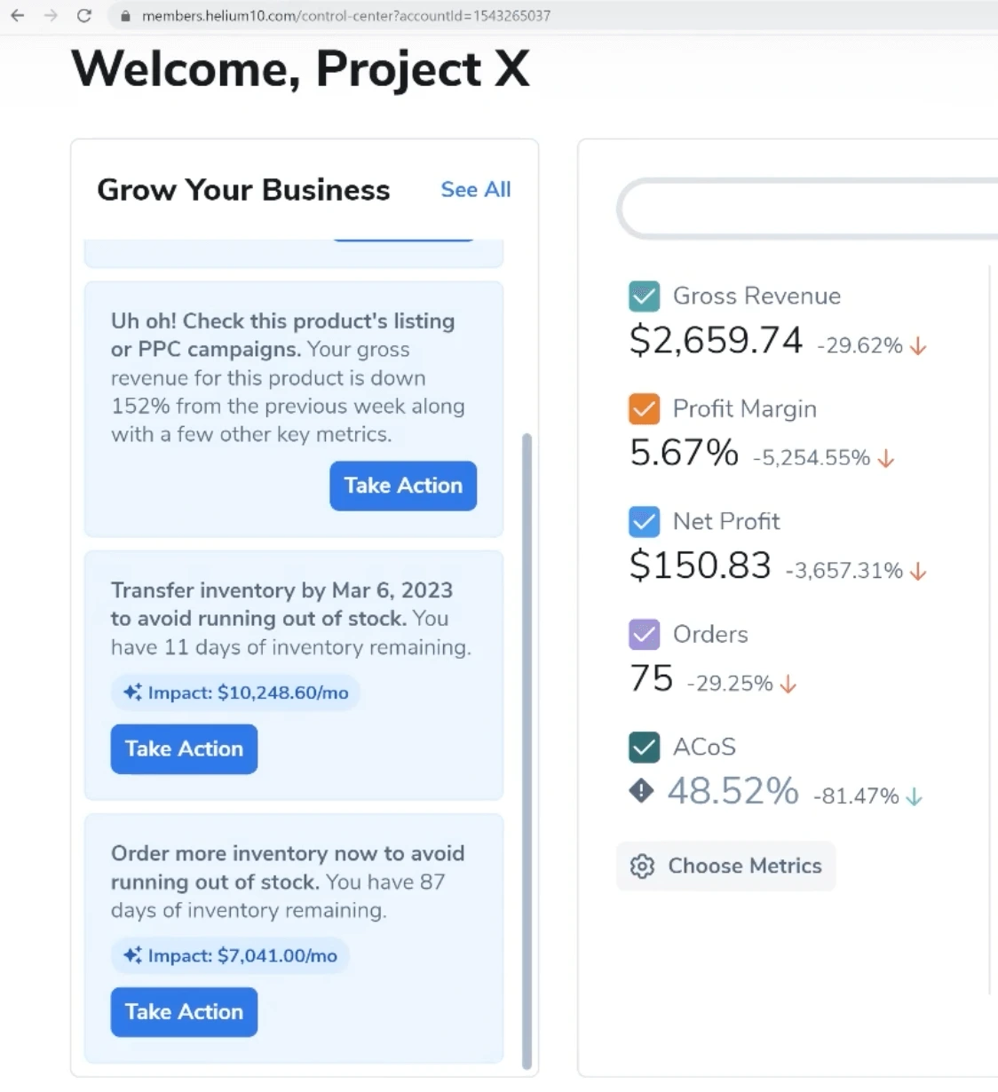Click Take Action under the transfer inventory notice
The image size is (998, 1092).
pos(183,748)
